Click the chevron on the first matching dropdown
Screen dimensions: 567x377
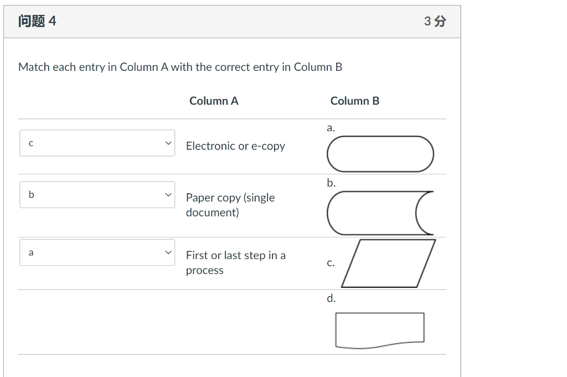(168, 144)
